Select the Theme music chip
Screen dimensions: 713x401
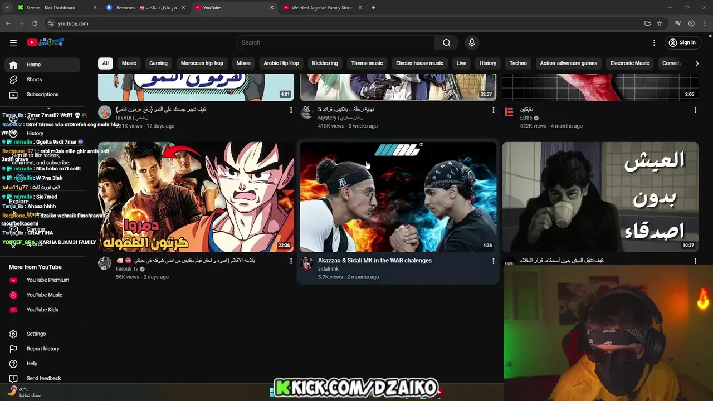(x=367, y=63)
